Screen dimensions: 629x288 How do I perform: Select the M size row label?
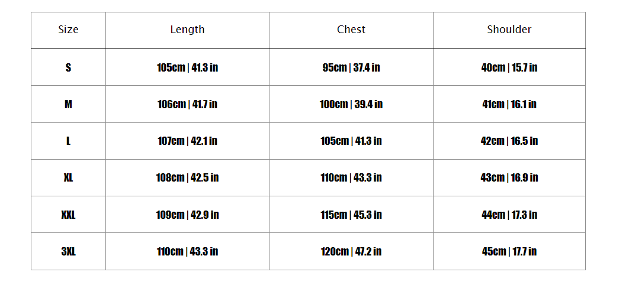tap(68, 104)
